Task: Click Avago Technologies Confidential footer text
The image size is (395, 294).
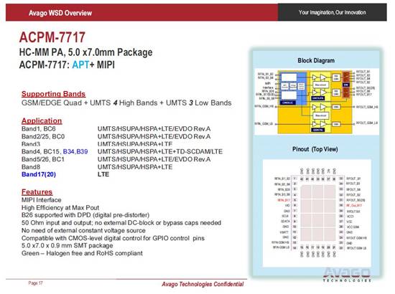Action: pyautogui.click(x=203, y=284)
